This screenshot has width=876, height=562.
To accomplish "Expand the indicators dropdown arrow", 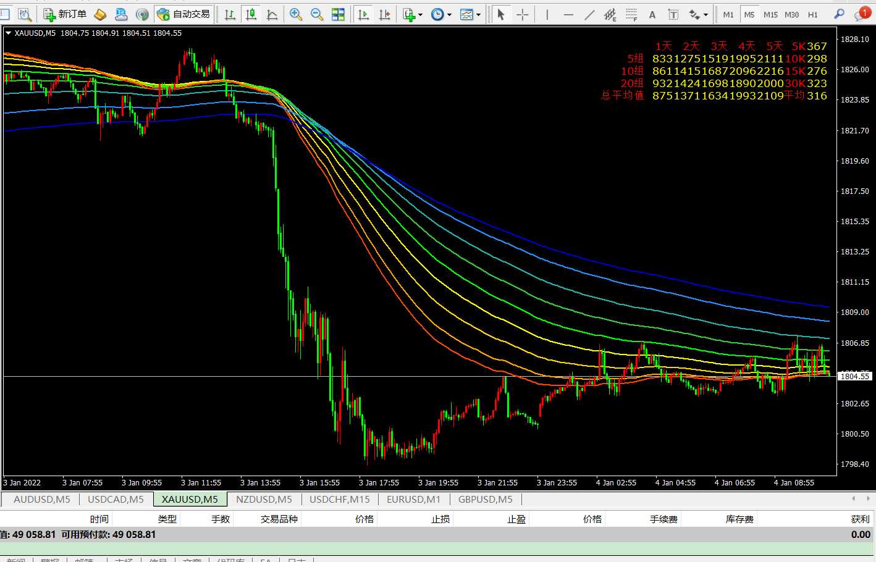I will coord(421,14).
